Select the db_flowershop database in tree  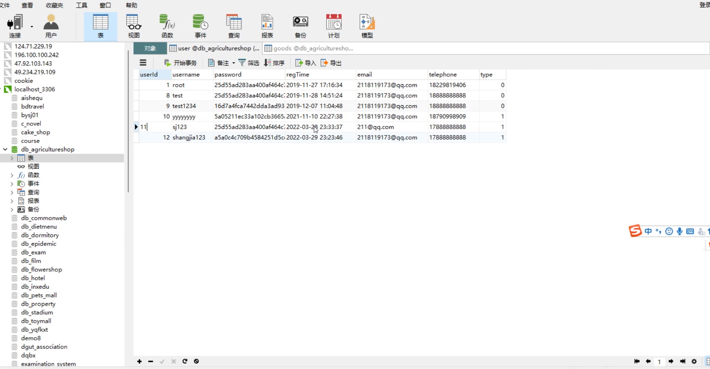[x=41, y=270]
